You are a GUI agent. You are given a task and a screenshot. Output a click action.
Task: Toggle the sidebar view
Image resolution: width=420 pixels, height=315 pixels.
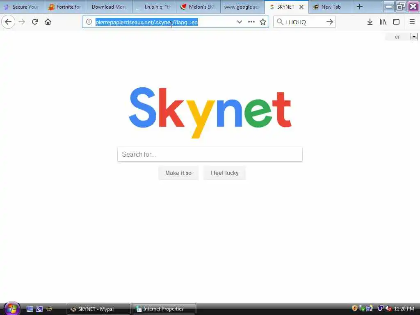(x=396, y=22)
